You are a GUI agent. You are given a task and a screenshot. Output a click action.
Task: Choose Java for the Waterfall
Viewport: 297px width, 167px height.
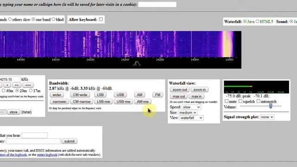click(245, 21)
